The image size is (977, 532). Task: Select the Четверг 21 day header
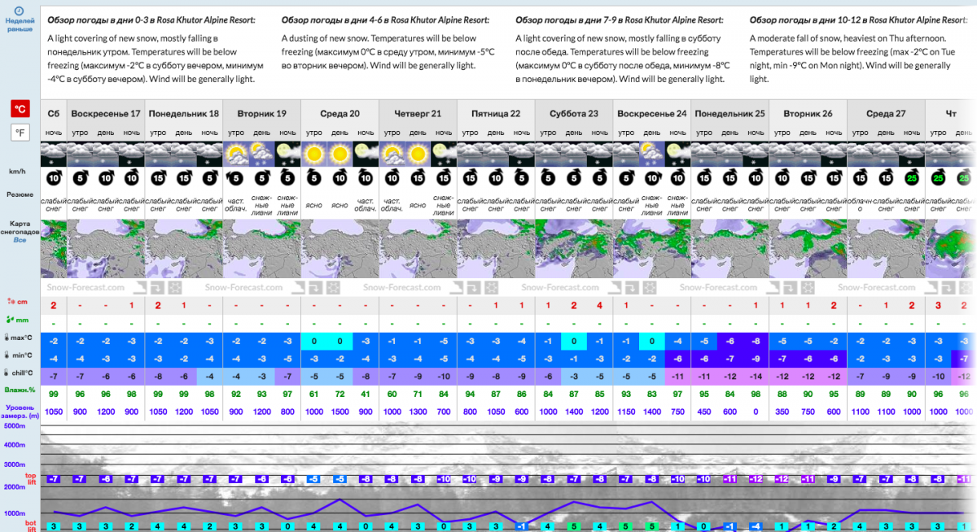pos(418,114)
